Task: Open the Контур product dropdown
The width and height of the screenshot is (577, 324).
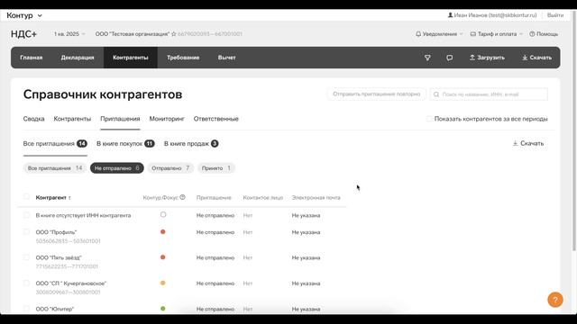Action: [x=24, y=15]
